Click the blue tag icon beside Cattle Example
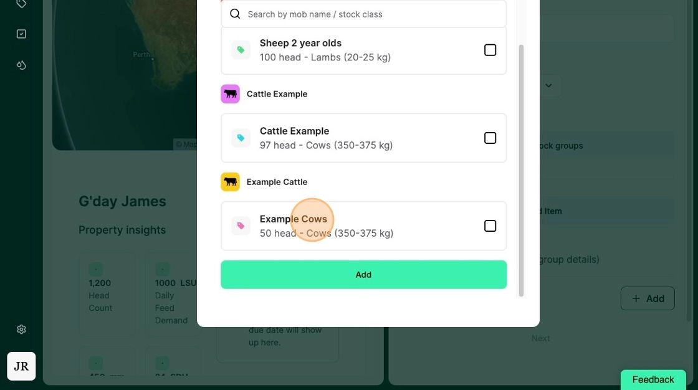 (241, 138)
